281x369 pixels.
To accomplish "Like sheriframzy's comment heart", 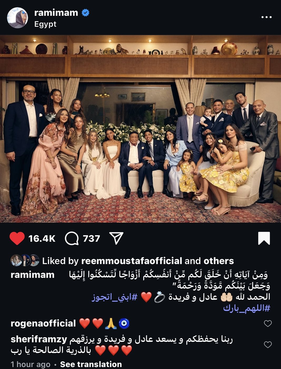I will 268,344.
